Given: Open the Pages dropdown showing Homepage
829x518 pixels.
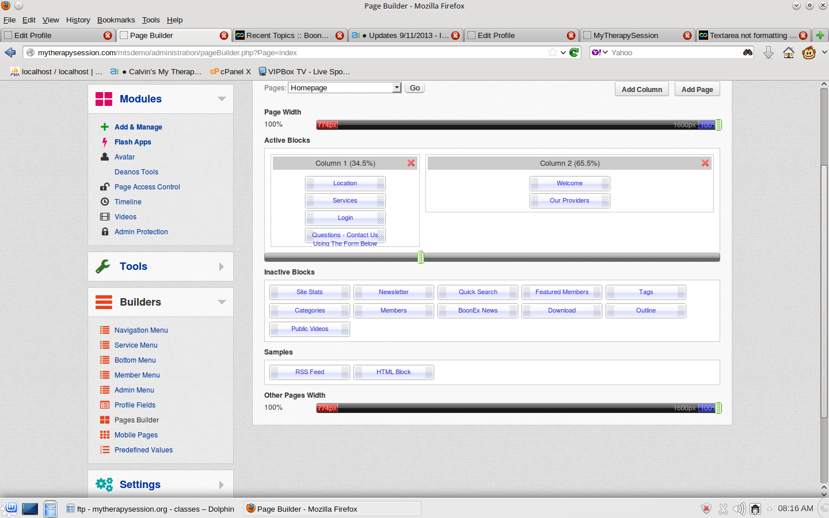Looking at the screenshot, I should [344, 88].
